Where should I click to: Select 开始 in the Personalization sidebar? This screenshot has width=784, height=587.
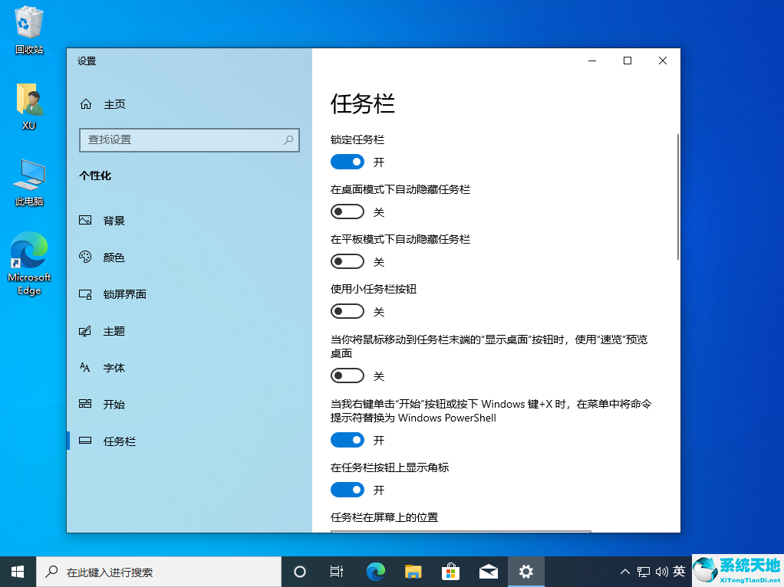[113, 404]
